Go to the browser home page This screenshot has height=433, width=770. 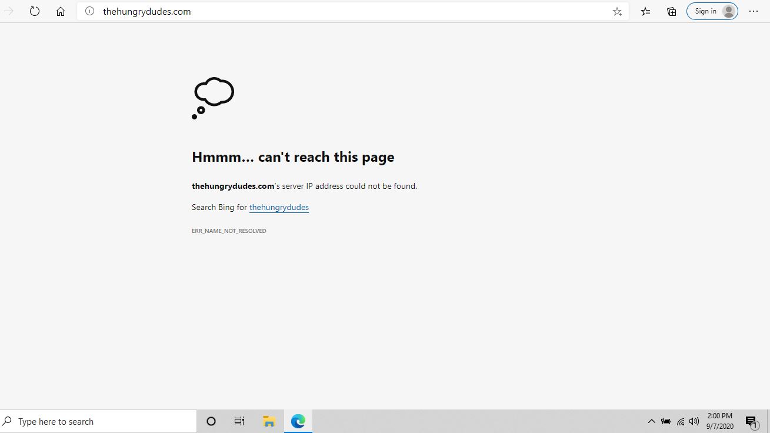61,11
